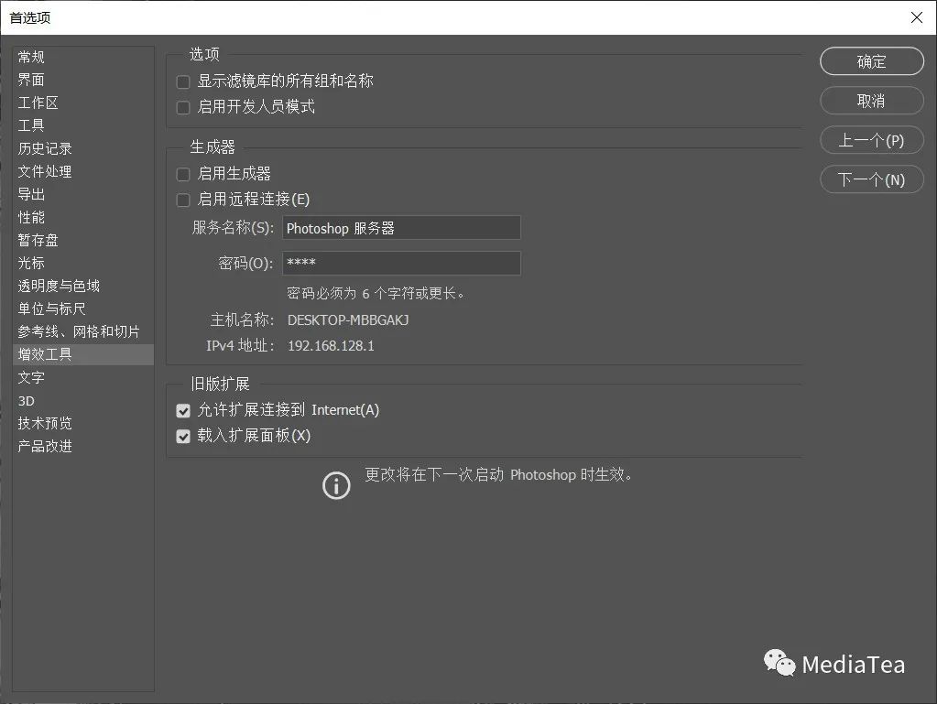Open 工具 preferences page
Viewport: 937px width, 704px height.
(83, 125)
